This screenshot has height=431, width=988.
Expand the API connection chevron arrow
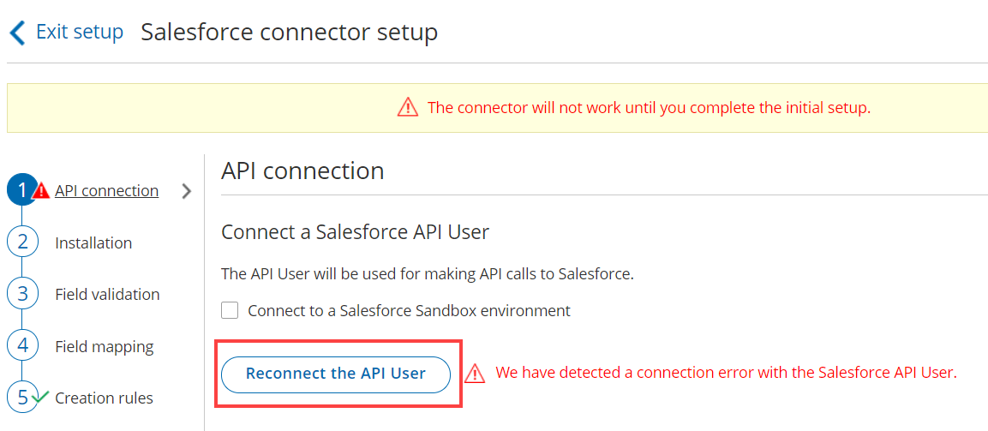coord(187,191)
